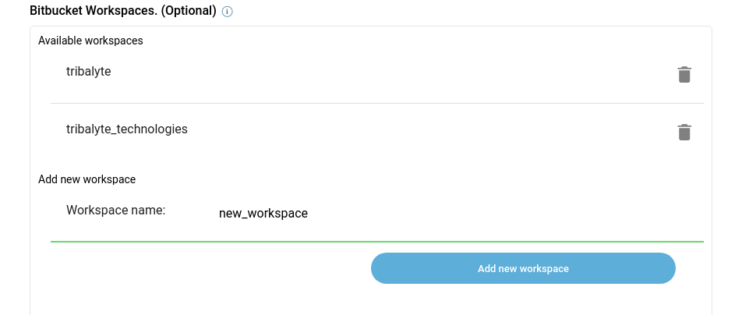Click empty panel area below the blue button
This screenshot has height=315, width=742.
371,300
